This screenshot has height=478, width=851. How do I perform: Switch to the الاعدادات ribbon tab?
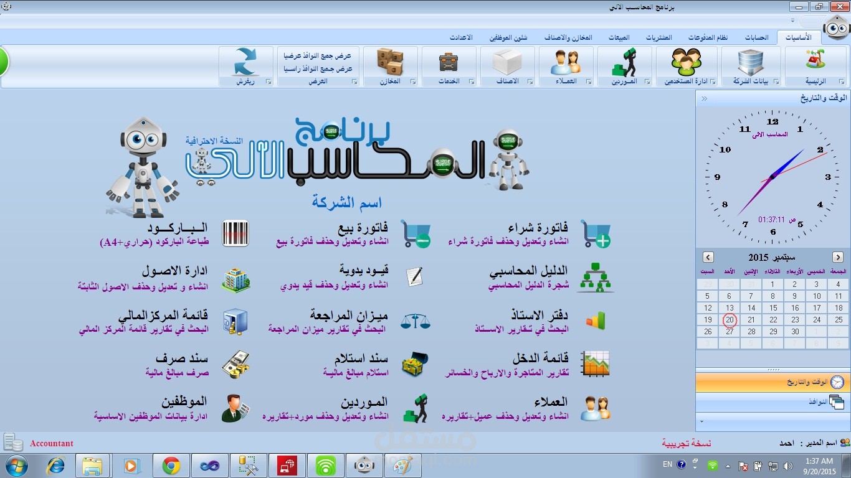click(462, 37)
